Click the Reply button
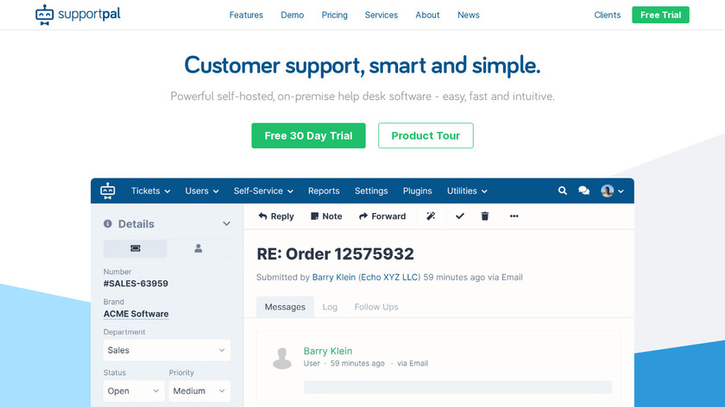Viewport: 725px width, 407px height. click(x=276, y=216)
